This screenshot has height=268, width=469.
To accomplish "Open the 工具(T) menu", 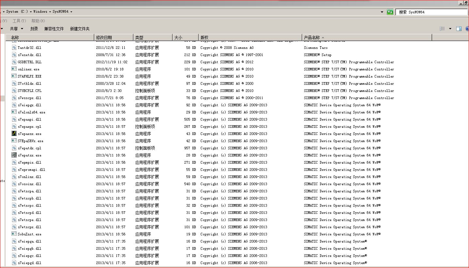I will click(19, 21).
